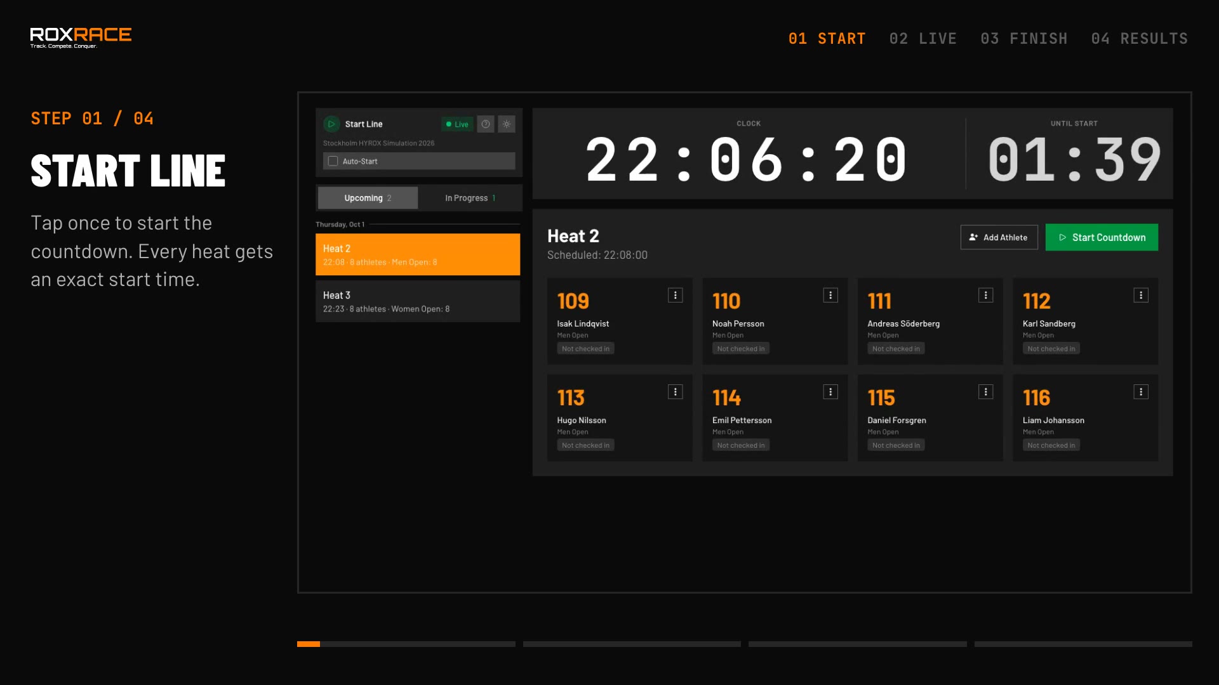Image resolution: width=1219 pixels, height=685 pixels.
Task: Click Stockholm HYROX Simulation 2026 event name
Action: [378, 143]
